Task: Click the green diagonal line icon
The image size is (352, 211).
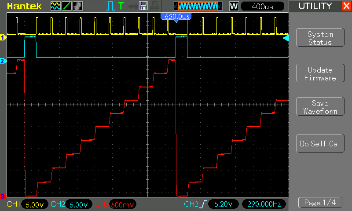Action: click(x=66, y=6)
